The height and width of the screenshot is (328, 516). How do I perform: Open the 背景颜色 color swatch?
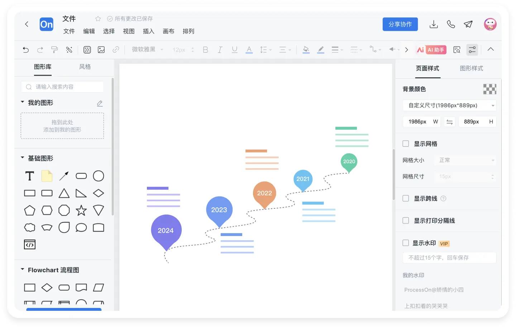pos(489,89)
